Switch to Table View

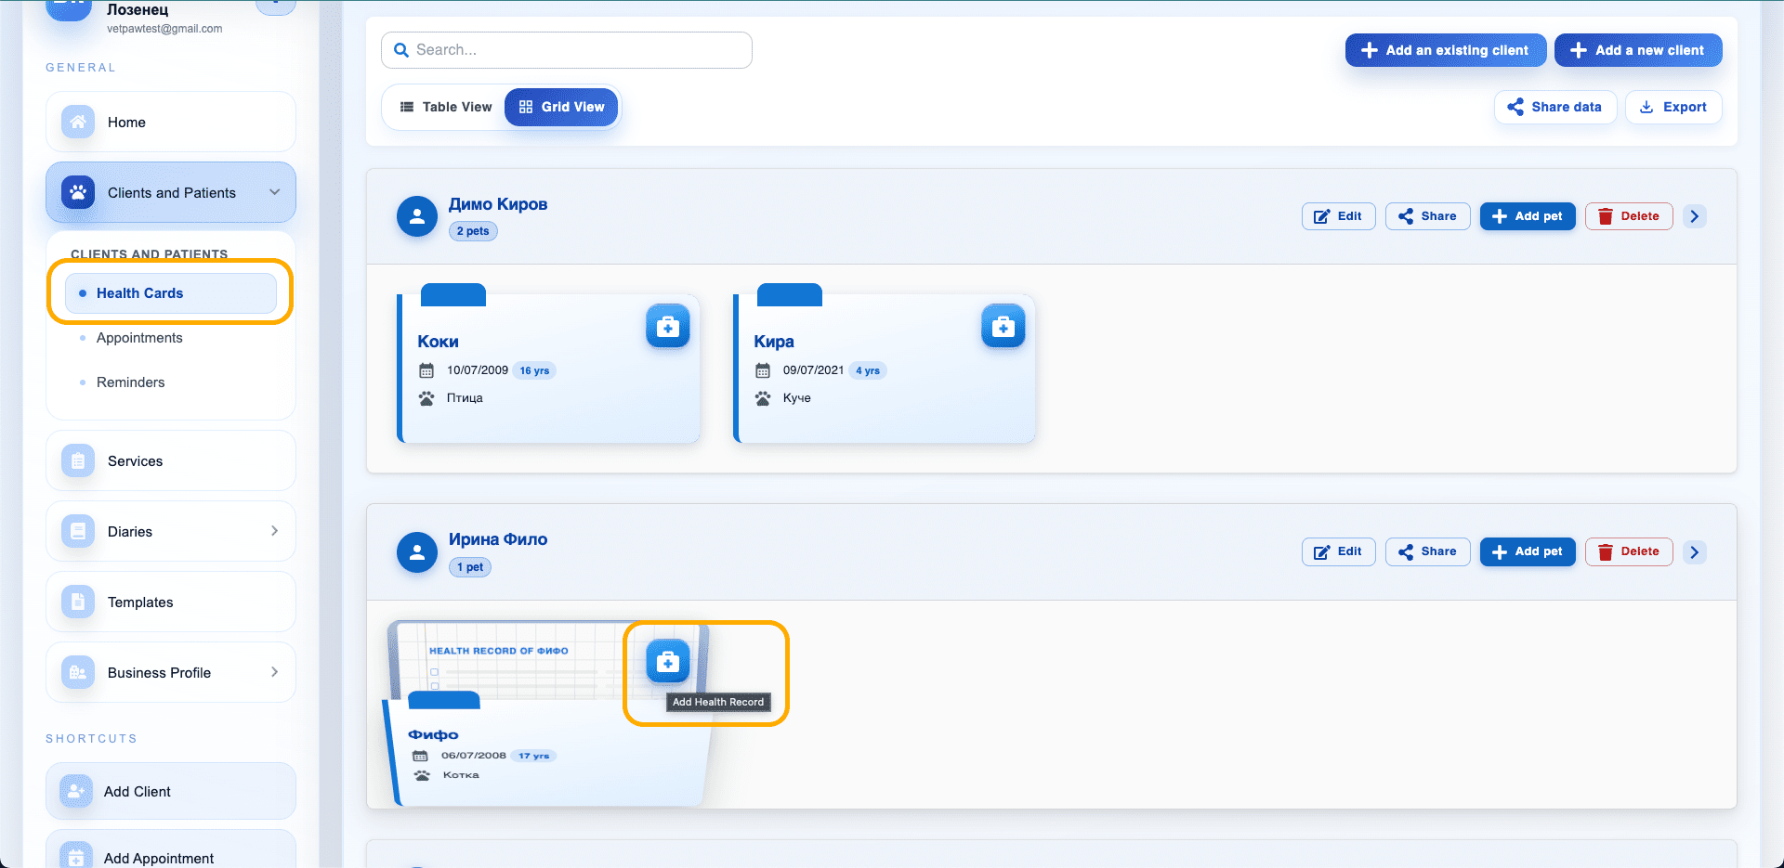(446, 107)
